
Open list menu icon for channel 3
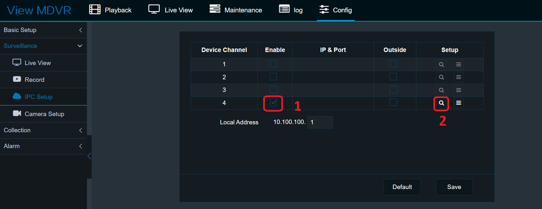pos(458,90)
